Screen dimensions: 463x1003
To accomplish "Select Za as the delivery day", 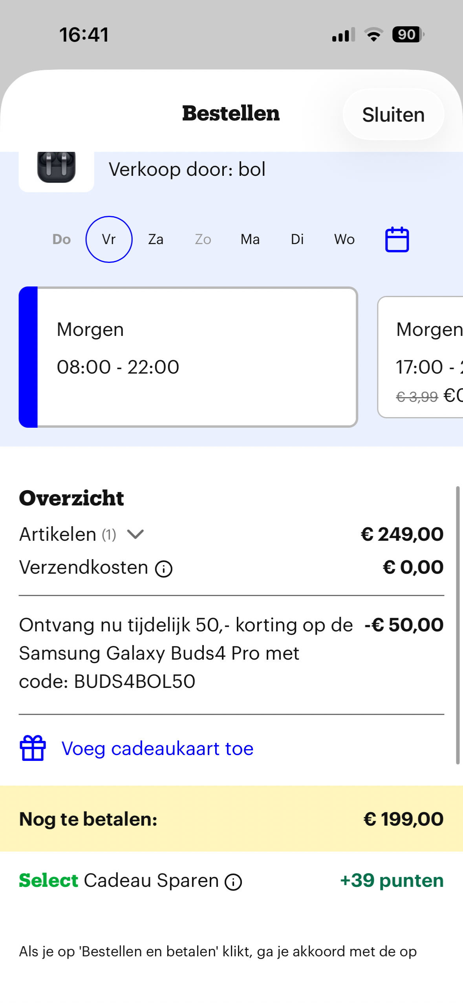I will pyautogui.click(x=156, y=239).
